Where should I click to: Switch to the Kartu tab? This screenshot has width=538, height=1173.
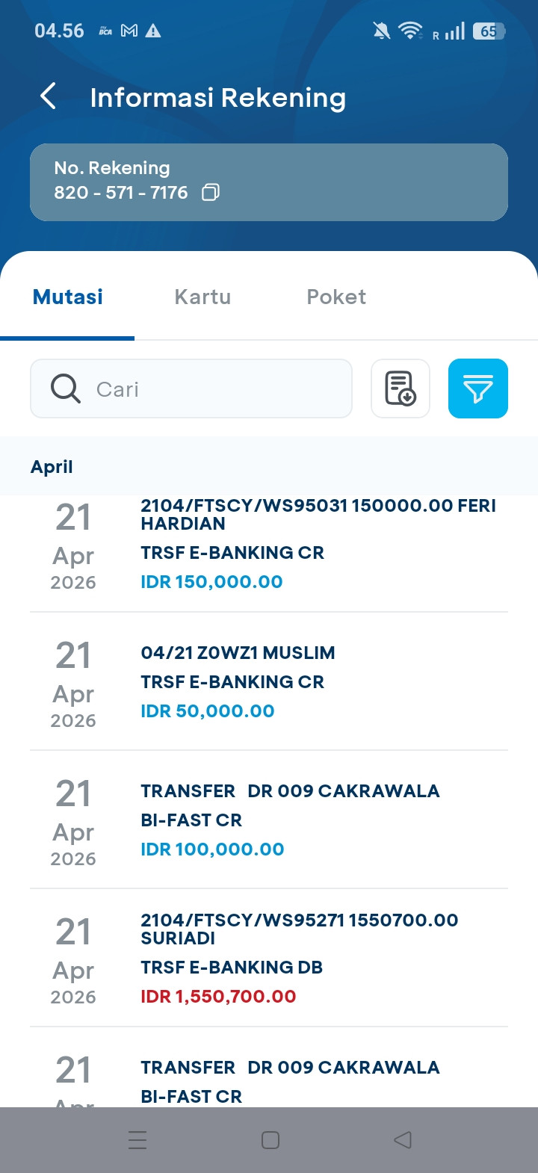pyautogui.click(x=202, y=297)
